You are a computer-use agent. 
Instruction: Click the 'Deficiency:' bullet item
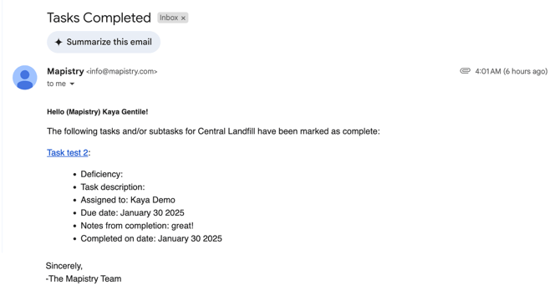tap(102, 174)
